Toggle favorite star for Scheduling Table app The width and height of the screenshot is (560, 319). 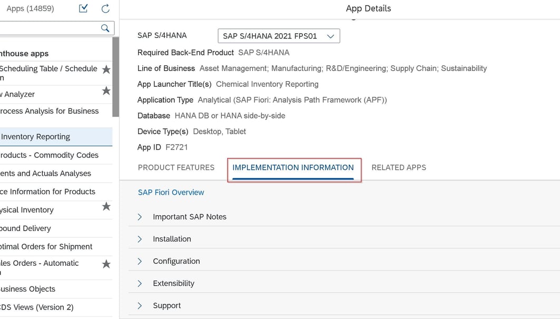tap(106, 69)
